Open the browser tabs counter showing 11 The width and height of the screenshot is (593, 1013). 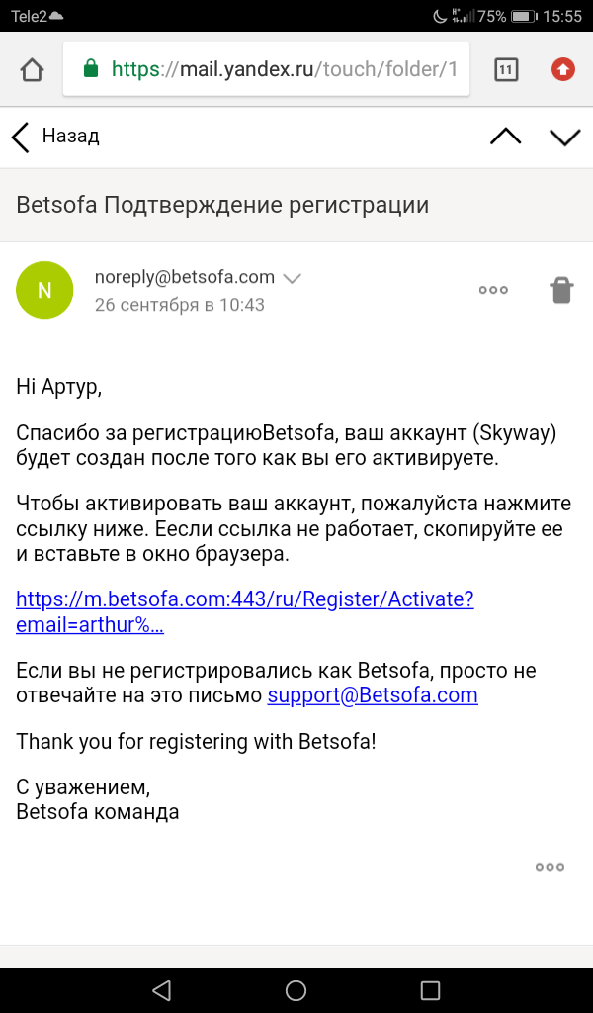click(505, 69)
